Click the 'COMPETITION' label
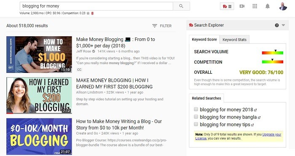The image size is (295, 156). pyautogui.click(x=208, y=62)
